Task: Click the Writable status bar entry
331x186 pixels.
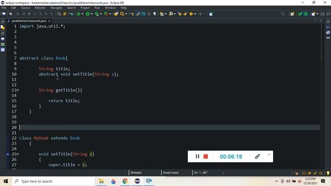Action: point(136,173)
